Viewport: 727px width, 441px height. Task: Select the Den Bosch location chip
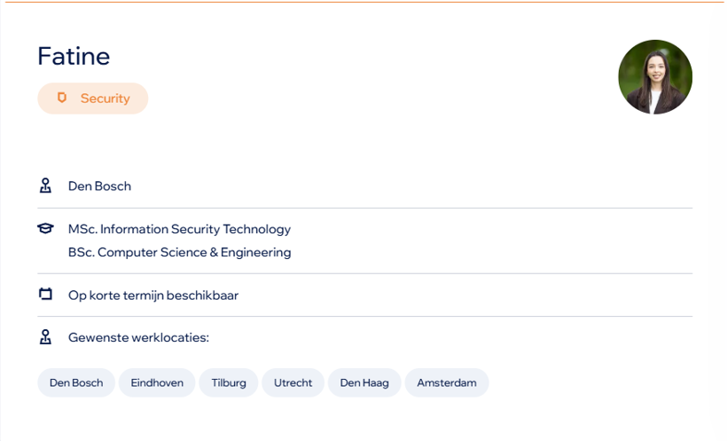[76, 383]
